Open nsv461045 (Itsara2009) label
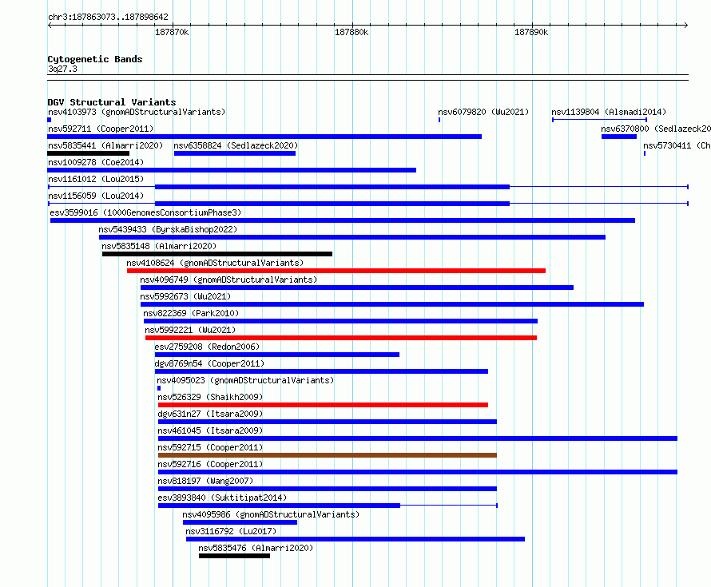 click(210, 430)
